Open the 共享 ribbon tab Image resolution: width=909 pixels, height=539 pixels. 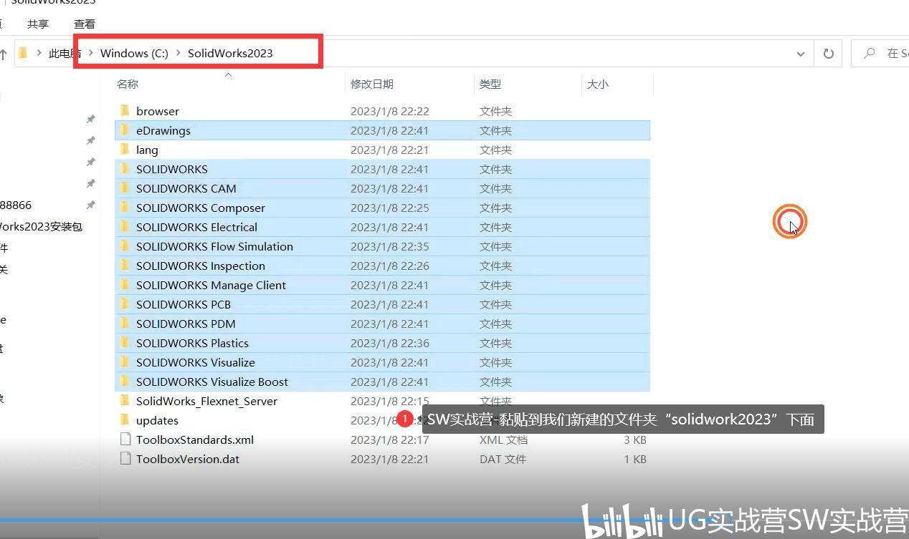(x=38, y=24)
